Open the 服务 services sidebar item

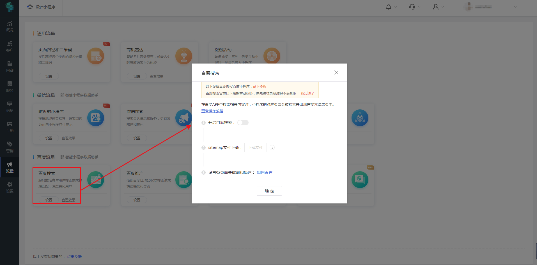point(10,87)
